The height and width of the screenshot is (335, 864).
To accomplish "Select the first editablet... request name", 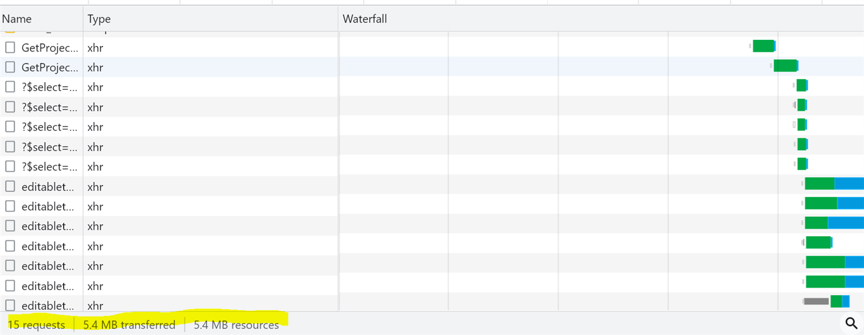I will 48,187.
